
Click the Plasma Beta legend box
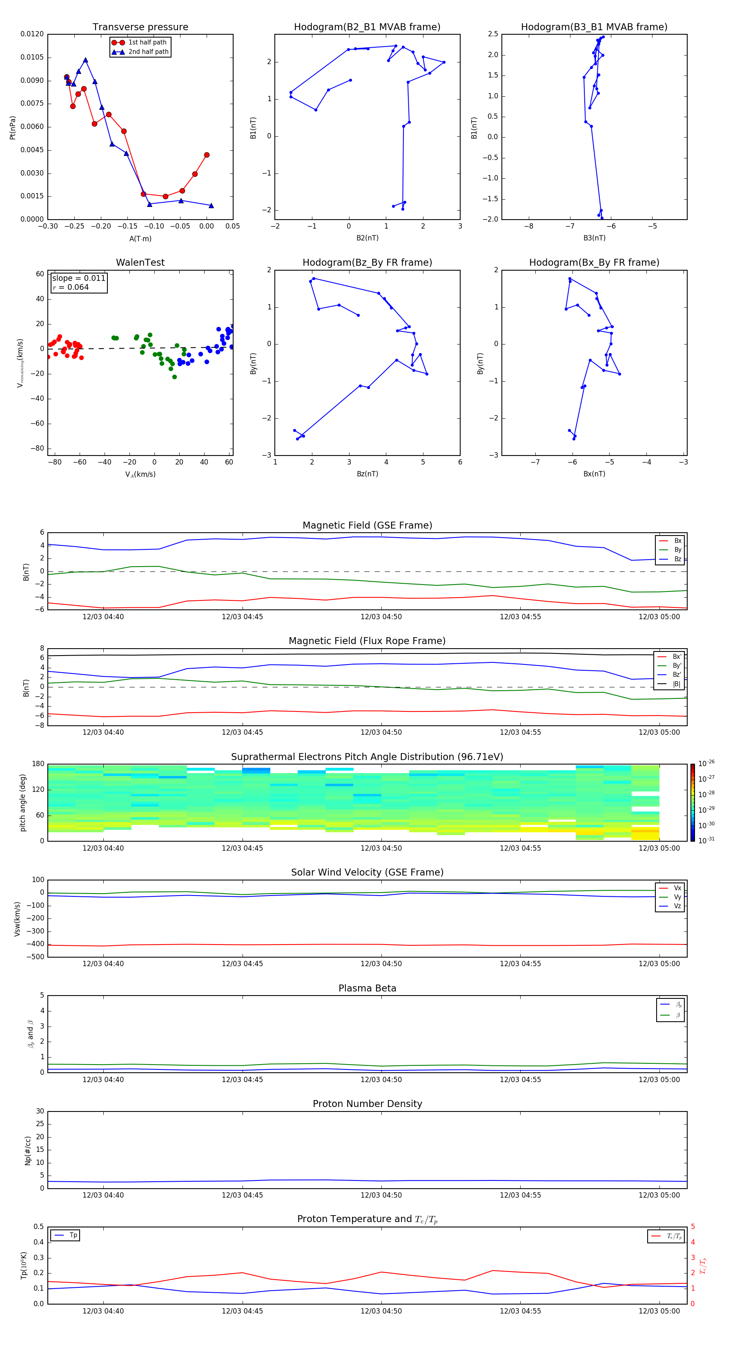(x=670, y=1009)
